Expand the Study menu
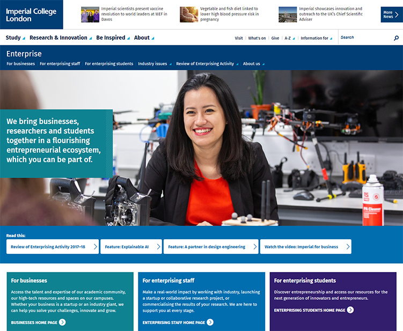 coord(16,38)
